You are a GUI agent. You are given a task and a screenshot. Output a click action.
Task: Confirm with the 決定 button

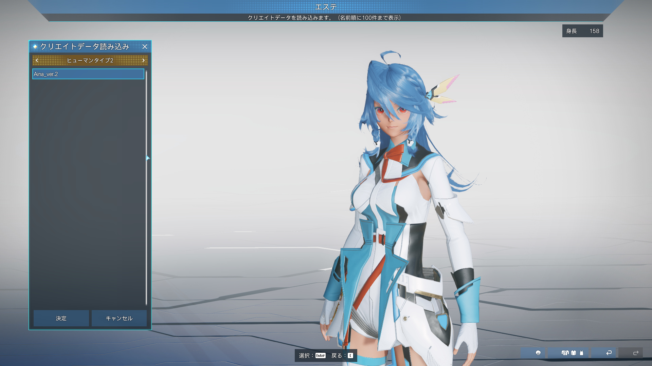[61, 318]
